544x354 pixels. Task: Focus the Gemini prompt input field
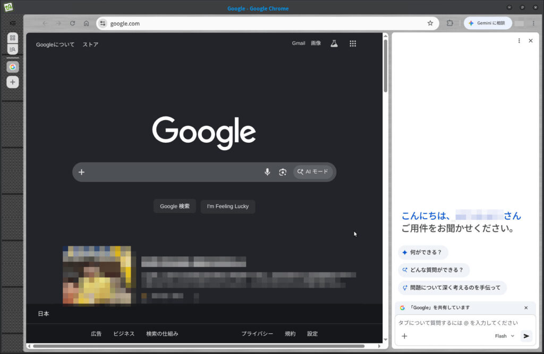[x=458, y=323]
